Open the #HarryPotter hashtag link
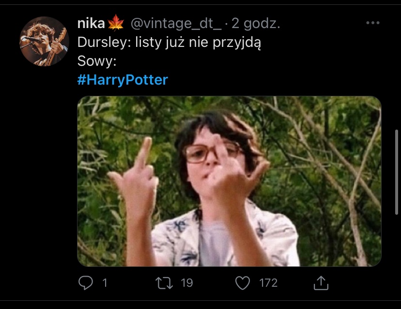This screenshot has width=401, height=309. 123,80
